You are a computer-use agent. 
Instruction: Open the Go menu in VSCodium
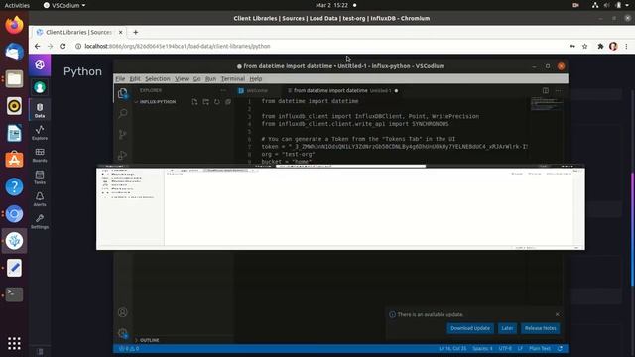click(196, 79)
